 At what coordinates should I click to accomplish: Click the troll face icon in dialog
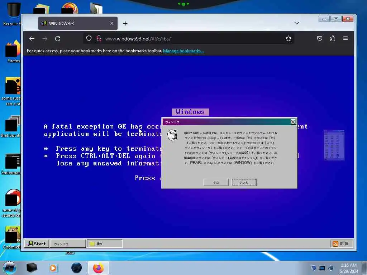pos(172,135)
